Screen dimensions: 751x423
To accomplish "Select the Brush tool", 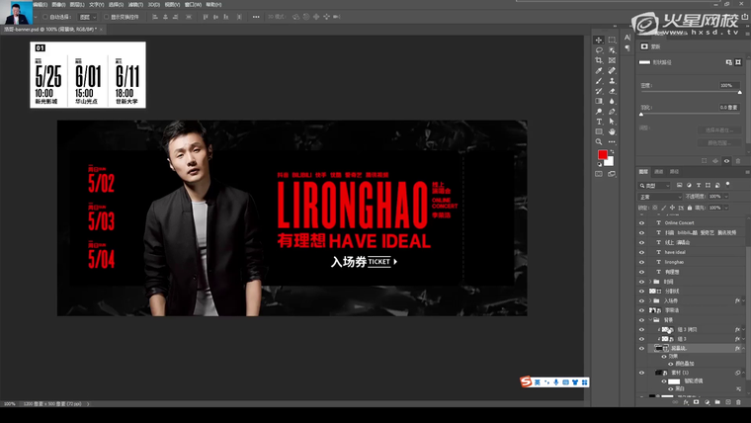I will [599, 81].
